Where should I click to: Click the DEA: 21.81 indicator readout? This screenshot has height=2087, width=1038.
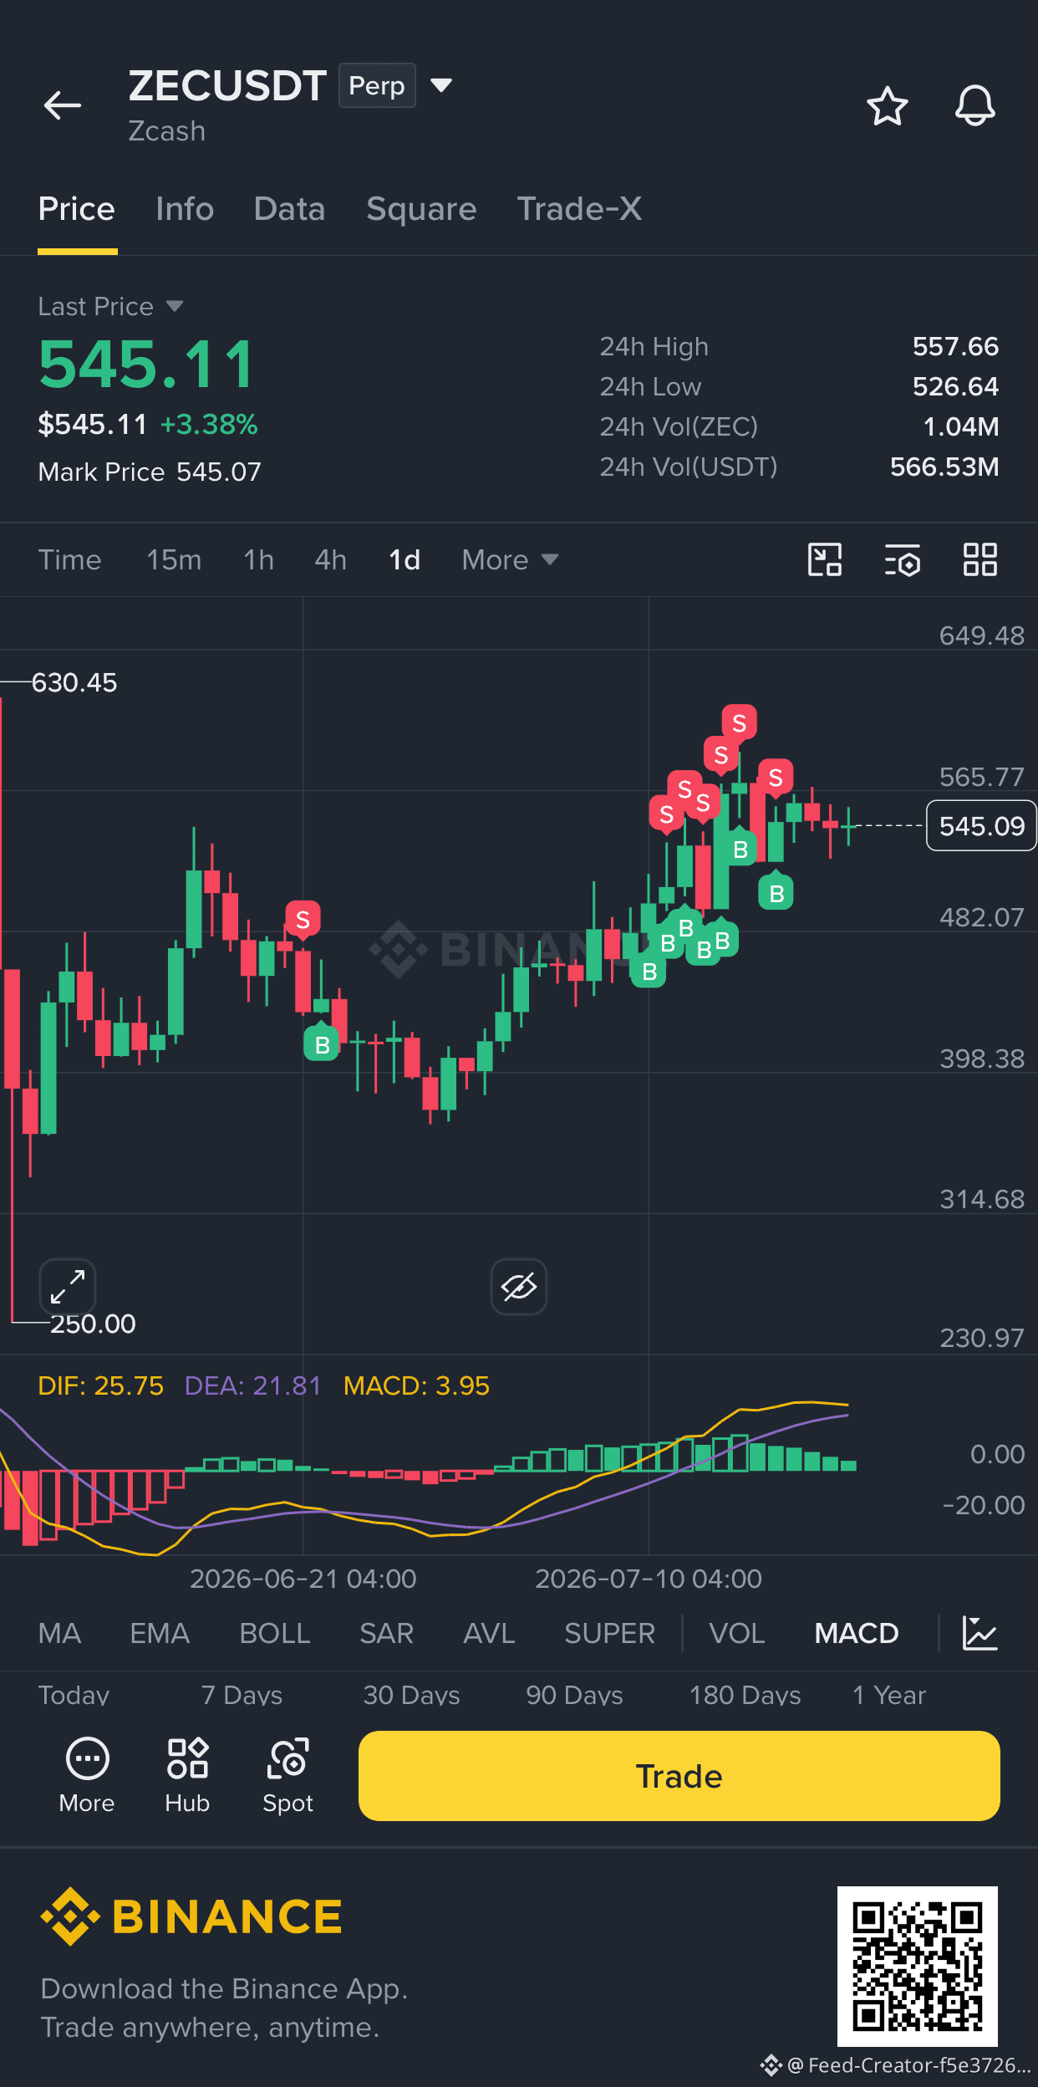tap(253, 1385)
